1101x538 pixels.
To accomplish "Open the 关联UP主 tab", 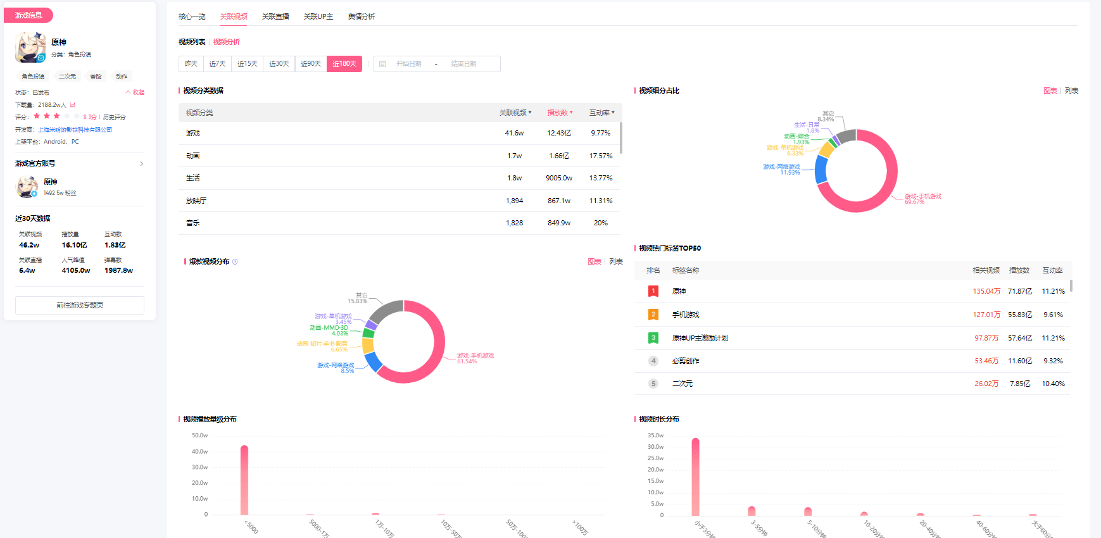I will point(318,16).
